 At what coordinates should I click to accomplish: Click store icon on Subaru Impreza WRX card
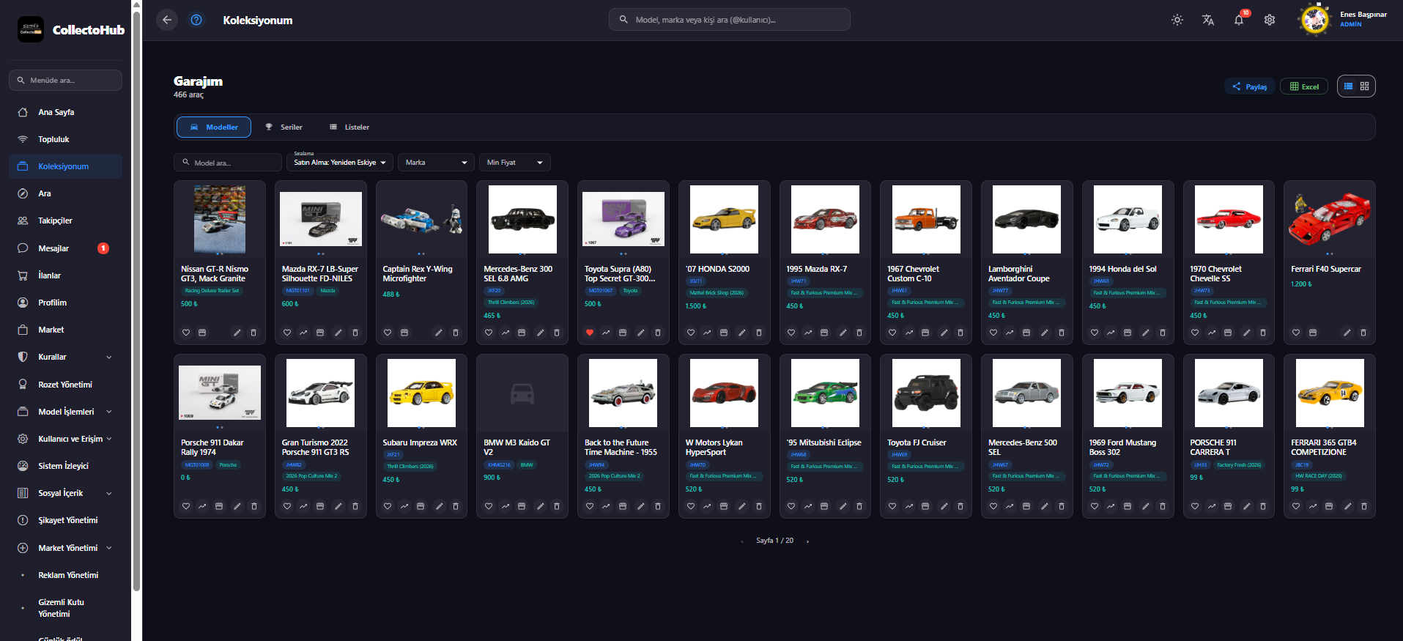(421, 506)
